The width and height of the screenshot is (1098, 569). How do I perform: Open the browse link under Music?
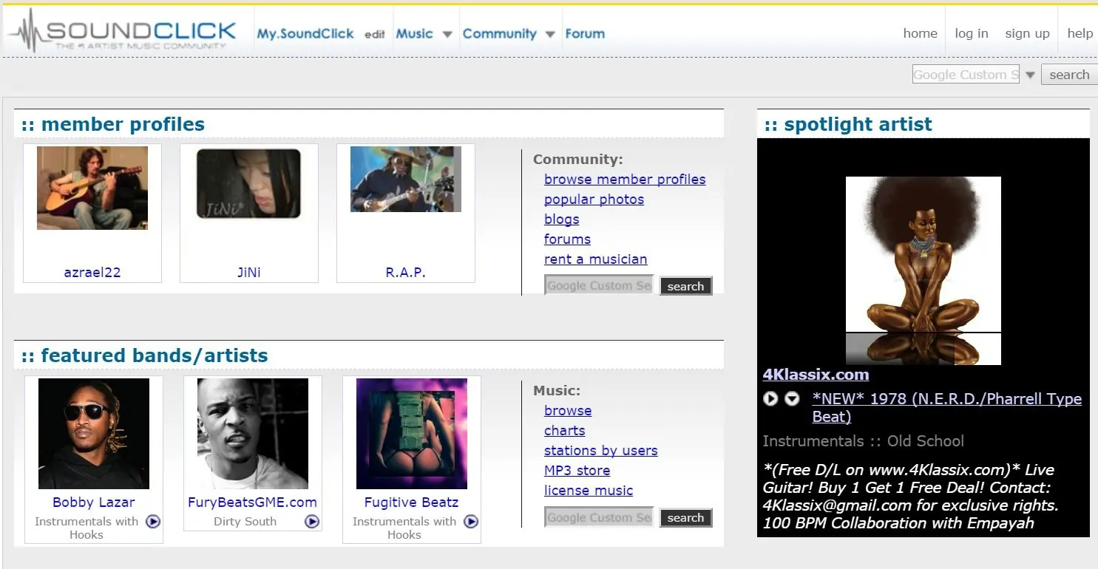[568, 411]
